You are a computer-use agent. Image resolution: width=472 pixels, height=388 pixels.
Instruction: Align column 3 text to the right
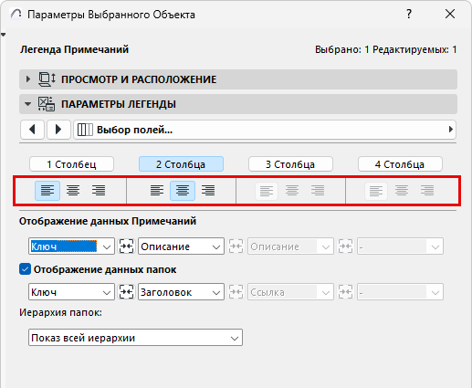[x=318, y=191]
